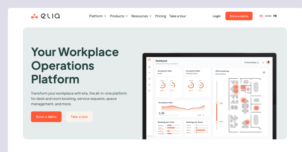This screenshot has width=302, height=152.
Task: Click the small elia logo atop dashboard sidebar
Action: coord(149,60)
